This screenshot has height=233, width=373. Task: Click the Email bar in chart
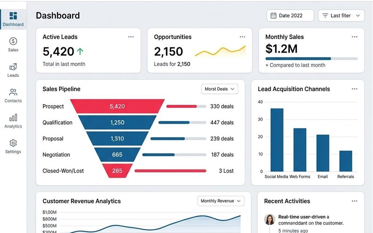pyautogui.click(x=323, y=153)
